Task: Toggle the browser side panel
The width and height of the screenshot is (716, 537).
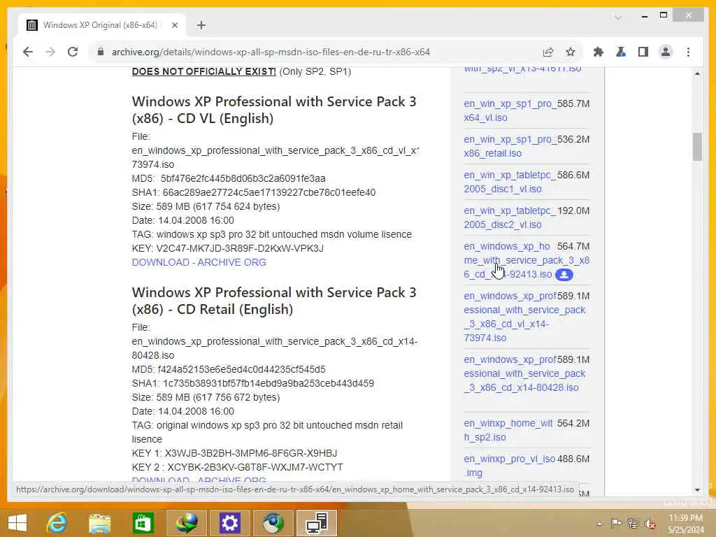Action: (x=643, y=52)
